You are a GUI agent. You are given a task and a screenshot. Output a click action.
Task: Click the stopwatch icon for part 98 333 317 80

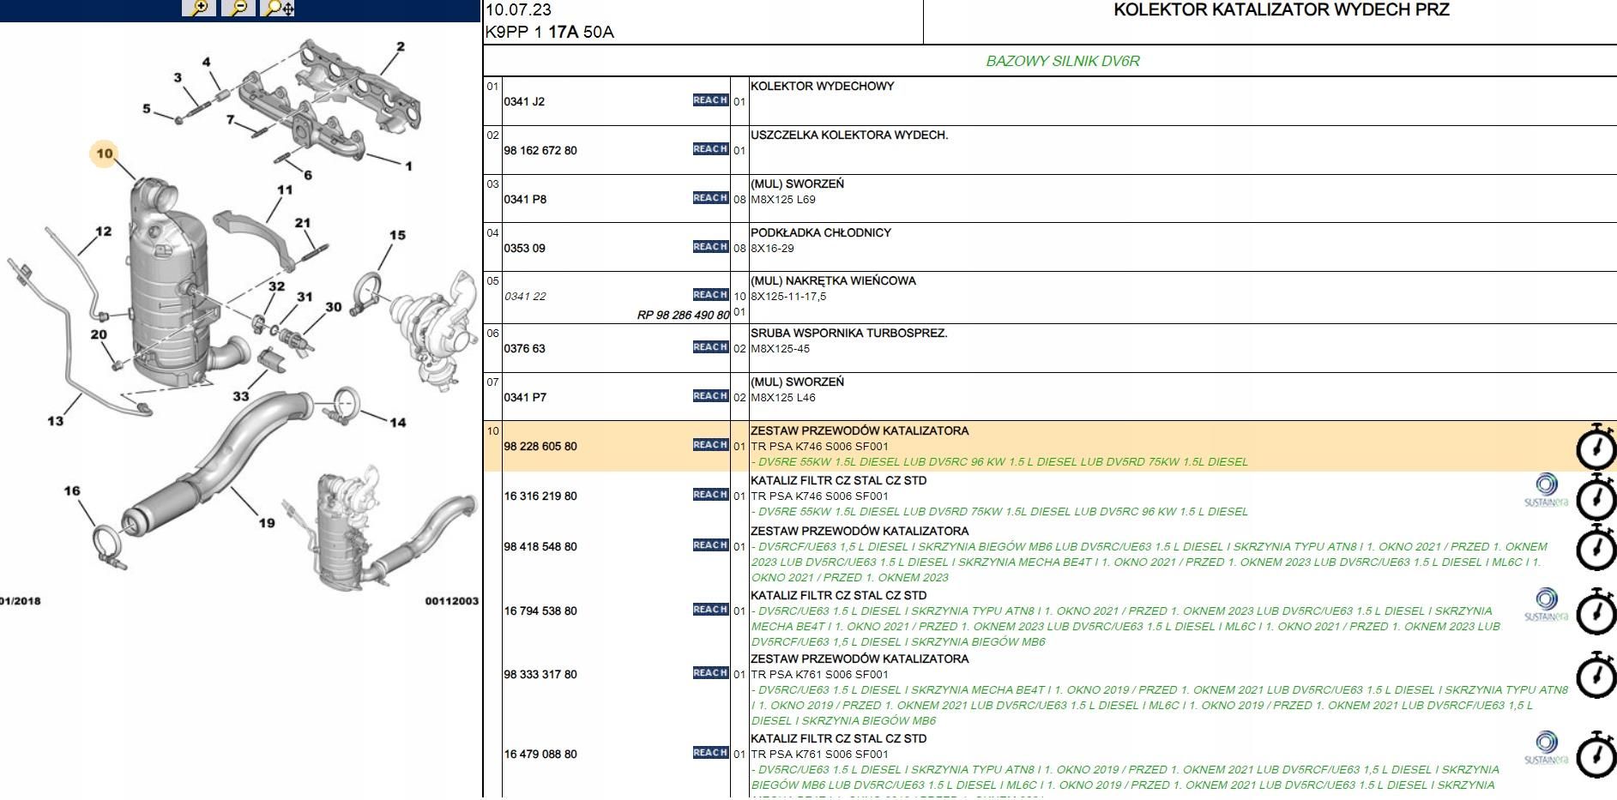tap(1596, 675)
